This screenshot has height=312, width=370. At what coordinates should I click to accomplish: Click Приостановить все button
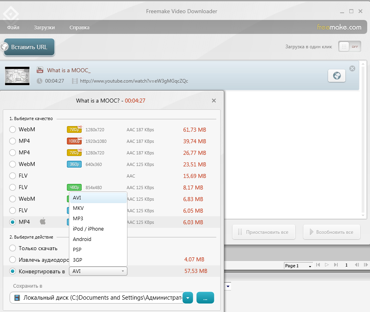(x=264, y=232)
